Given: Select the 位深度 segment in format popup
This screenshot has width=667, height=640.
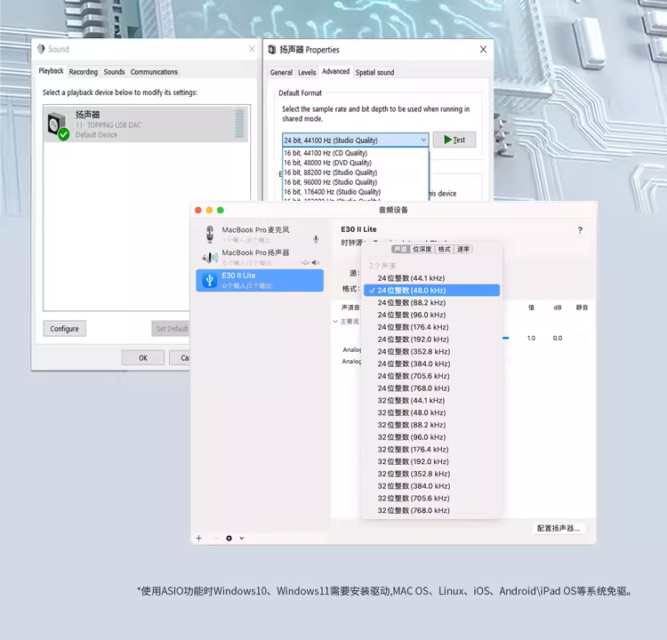Looking at the screenshot, I should tap(422, 249).
